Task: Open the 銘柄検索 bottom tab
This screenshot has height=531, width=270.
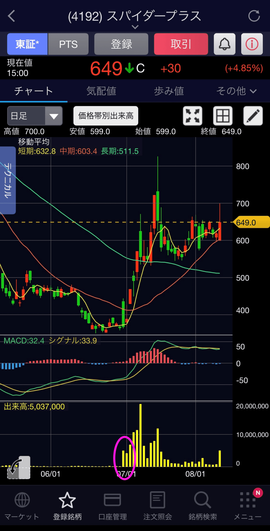Action: [x=203, y=506]
